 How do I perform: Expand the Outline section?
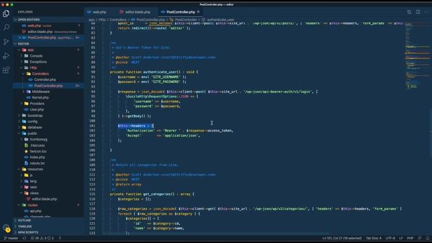24,221
